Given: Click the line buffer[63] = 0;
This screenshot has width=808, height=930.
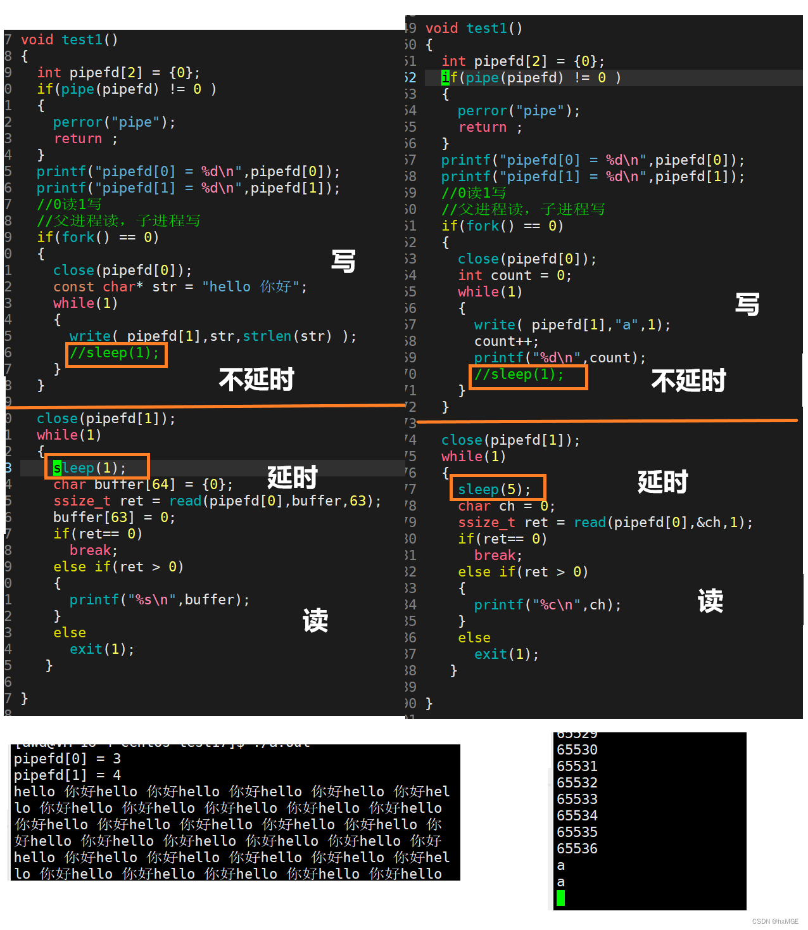Looking at the screenshot, I should 114,518.
